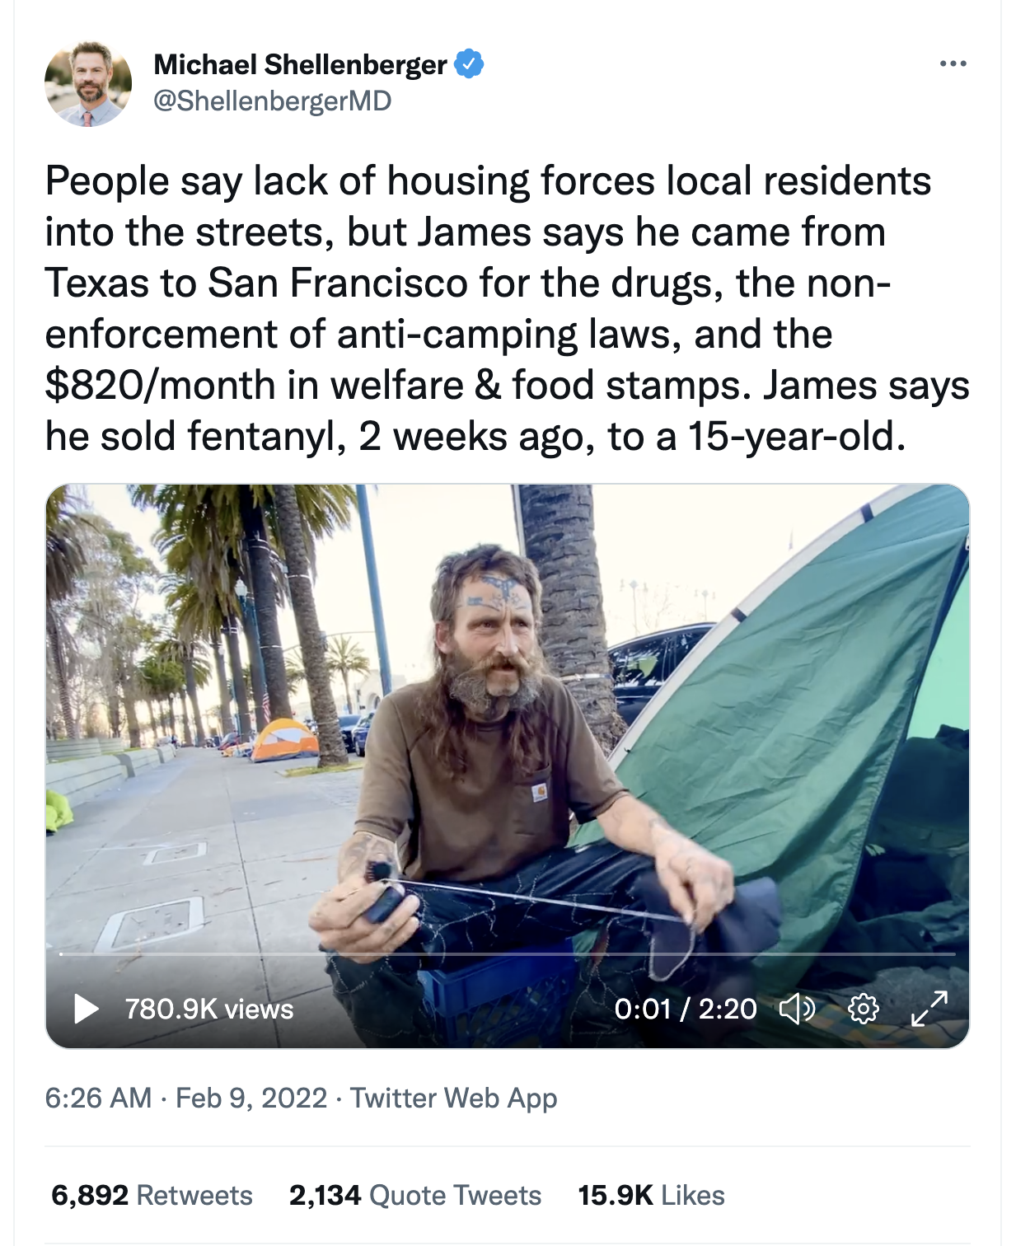Expand the video to fullscreen

click(x=929, y=1008)
